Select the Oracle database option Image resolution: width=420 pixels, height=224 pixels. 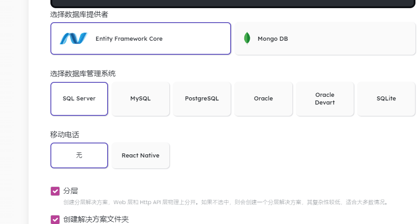click(263, 99)
